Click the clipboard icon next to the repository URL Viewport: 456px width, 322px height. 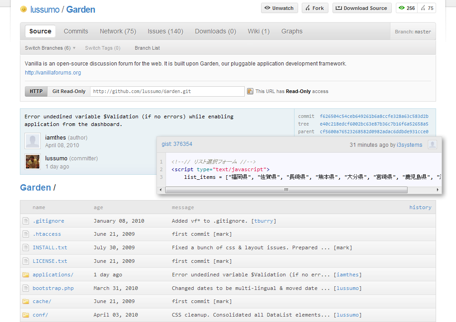pyautogui.click(x=250, y=91)
